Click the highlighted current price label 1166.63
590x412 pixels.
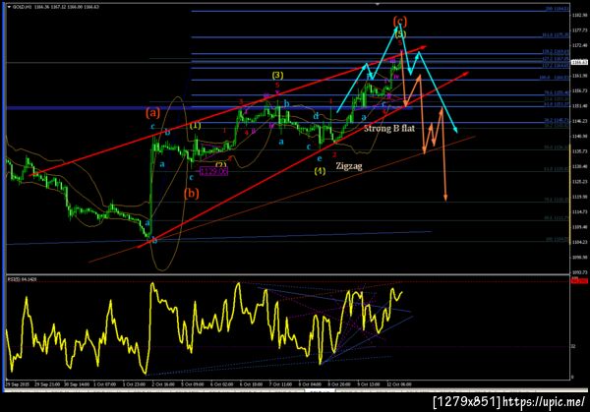tap(579, 62)
